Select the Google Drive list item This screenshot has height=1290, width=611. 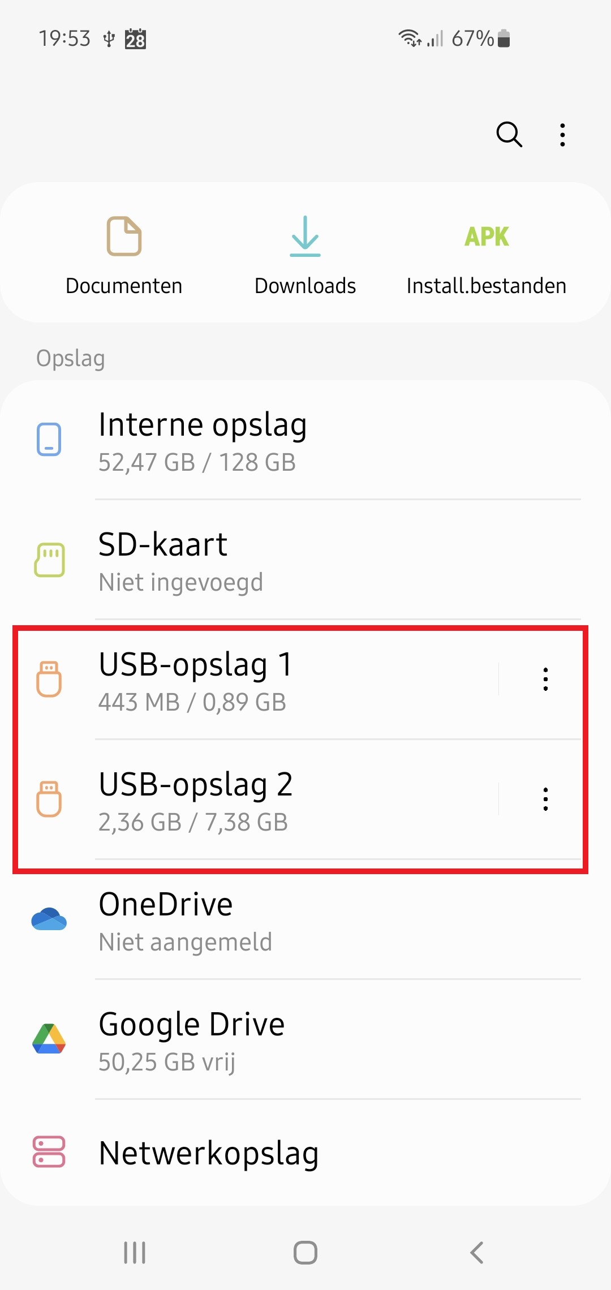tap(283, 1041)
